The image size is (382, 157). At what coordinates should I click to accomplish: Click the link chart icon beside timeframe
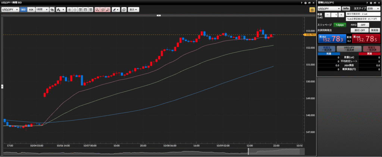point(52,9)
